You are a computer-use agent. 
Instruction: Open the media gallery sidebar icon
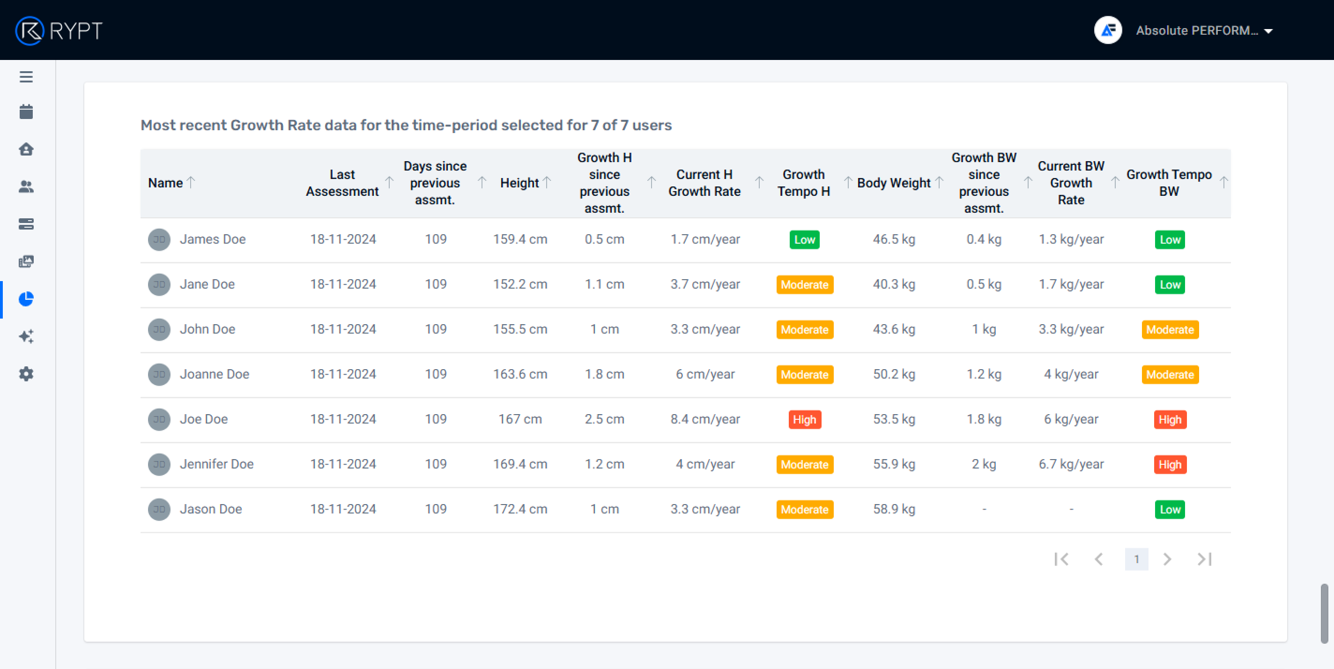pyautogui.click(x=26, y=261)
